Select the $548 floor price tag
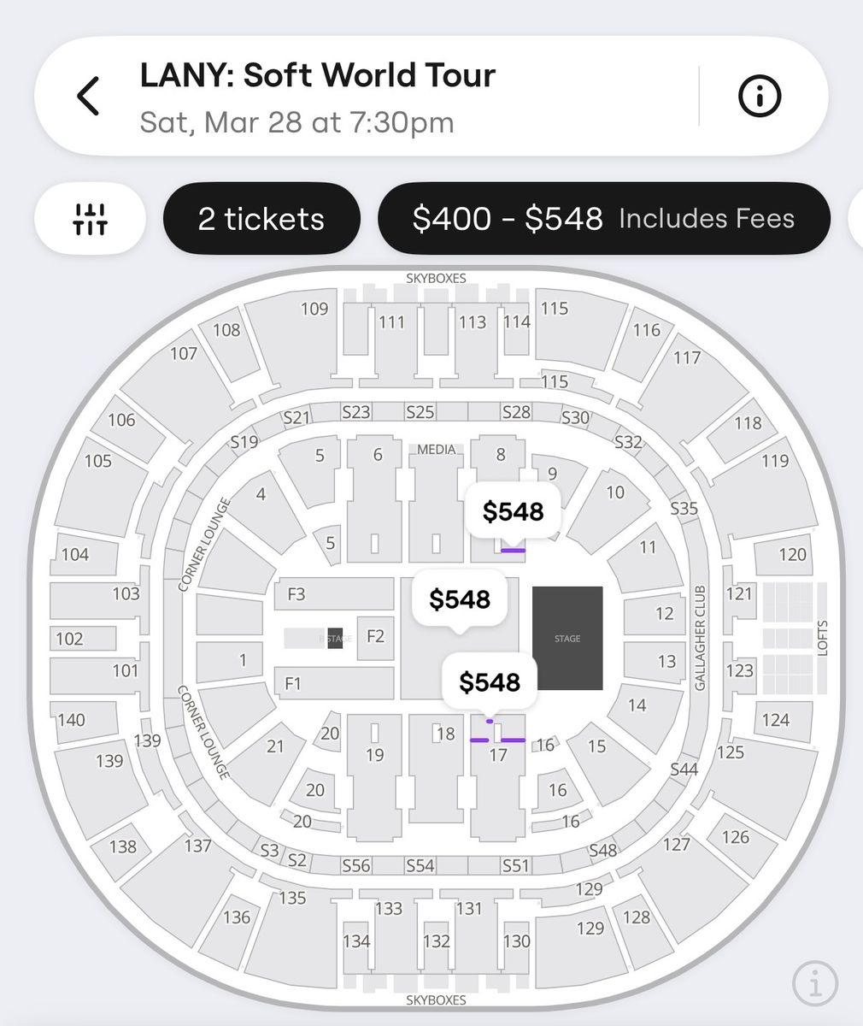The height and width of the screenshot is (1026, 863). pyautogui.click(x=460, y=599)
